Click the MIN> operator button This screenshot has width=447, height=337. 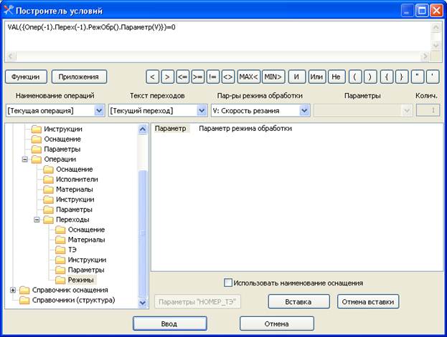tap(273, 77)
